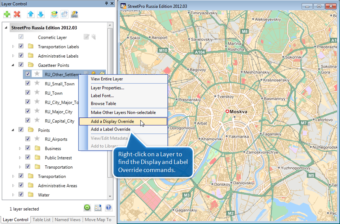Click the star style swatch of RU_Airports
This screenshot has height=224, width=340.
pos(37,138)
